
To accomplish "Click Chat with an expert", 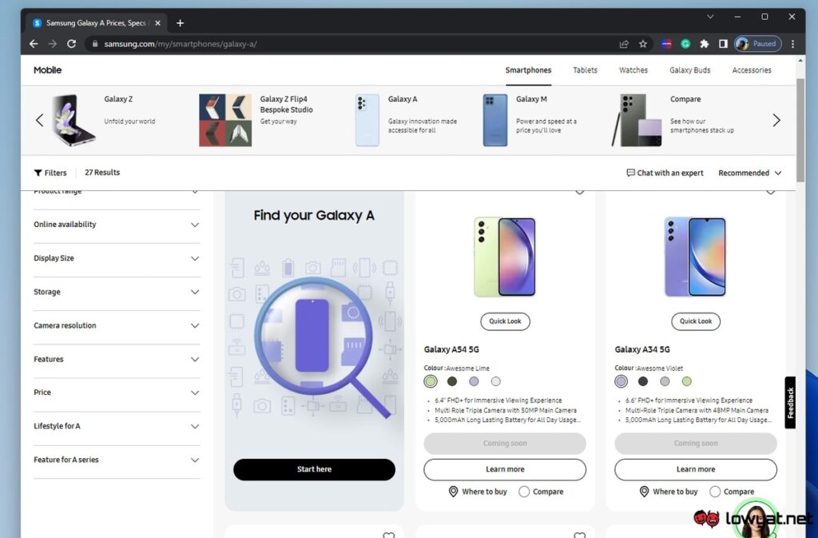I will (x=665, y=173).
